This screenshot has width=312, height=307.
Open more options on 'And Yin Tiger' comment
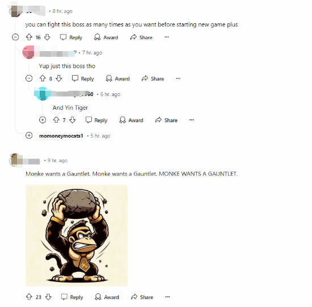click(x=192, y=120)
